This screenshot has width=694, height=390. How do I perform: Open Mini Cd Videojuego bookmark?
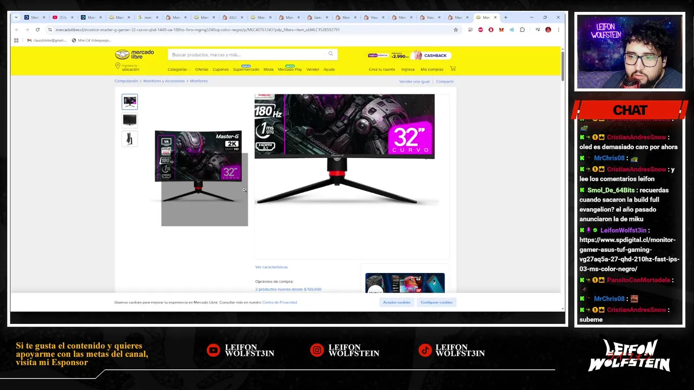point(91,40)
